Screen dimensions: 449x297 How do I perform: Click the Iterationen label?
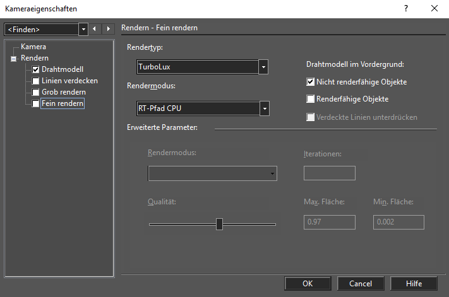pos(323,154)
